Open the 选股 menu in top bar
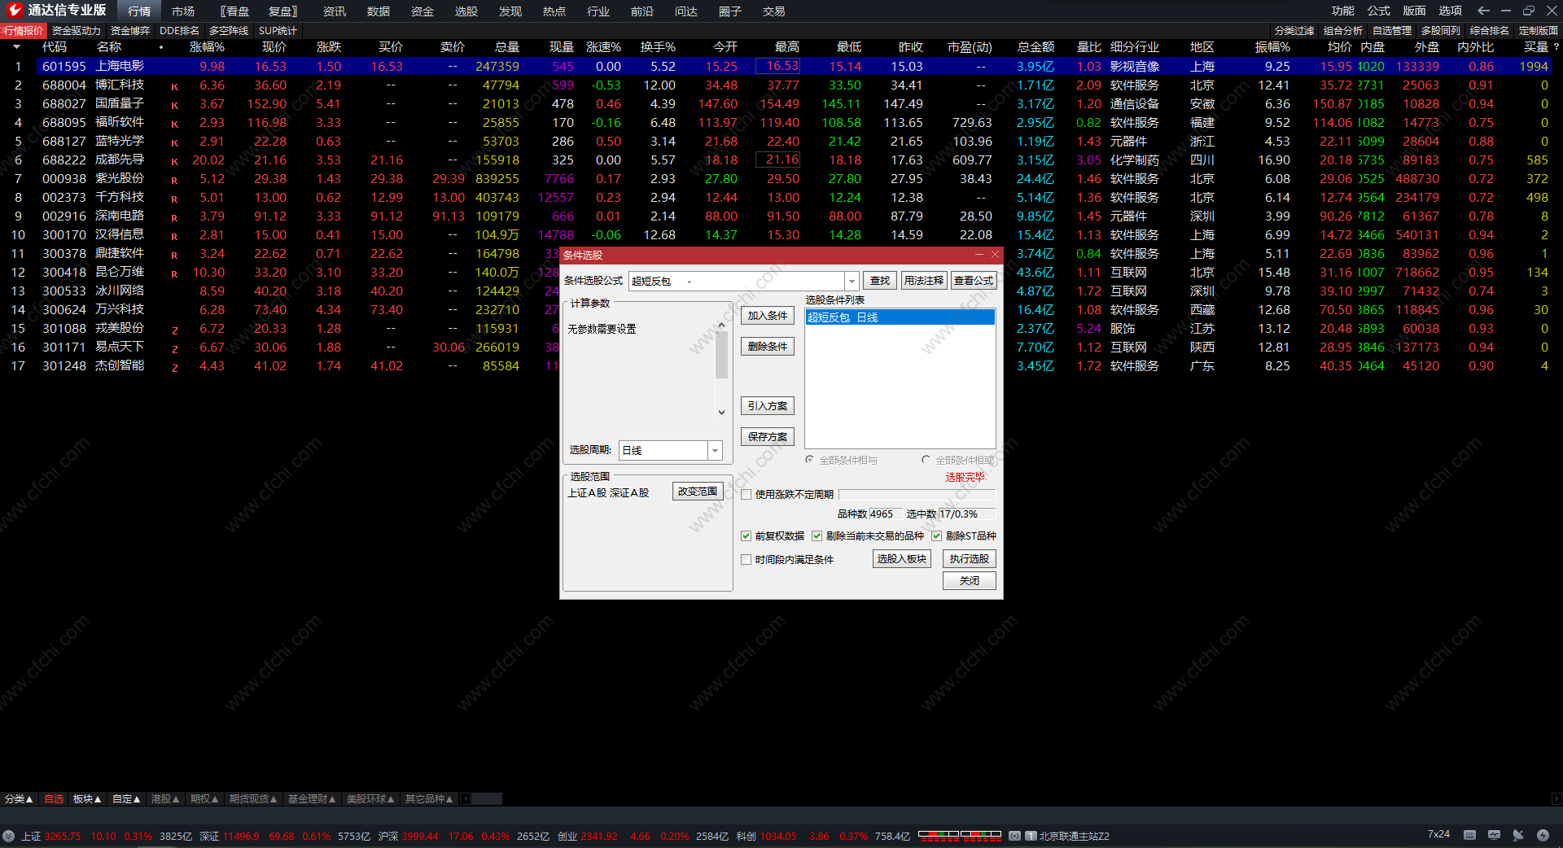The height and width of the screenshot is (848, 1563). click(466, 11)
